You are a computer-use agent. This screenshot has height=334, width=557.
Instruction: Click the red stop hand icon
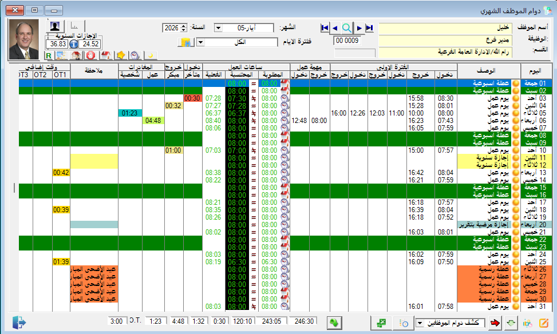click(x=91, y=55)
